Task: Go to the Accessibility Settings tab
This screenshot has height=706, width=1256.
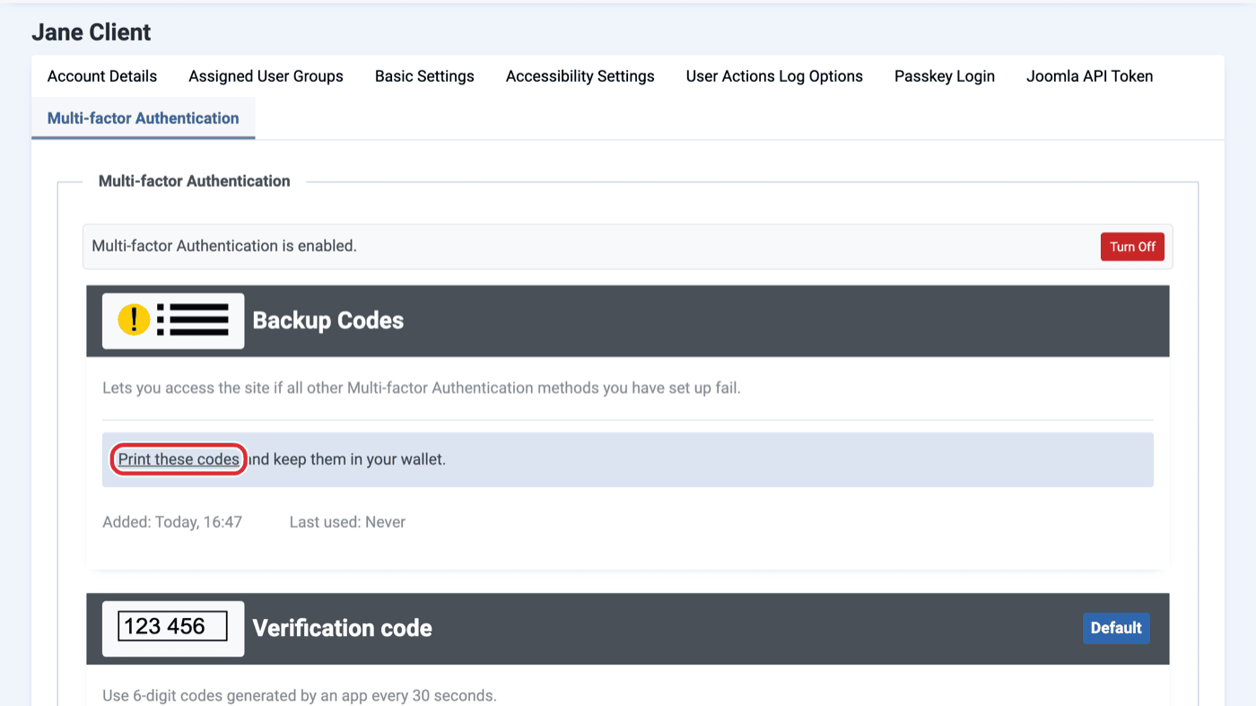Action: tap(580, 76)
